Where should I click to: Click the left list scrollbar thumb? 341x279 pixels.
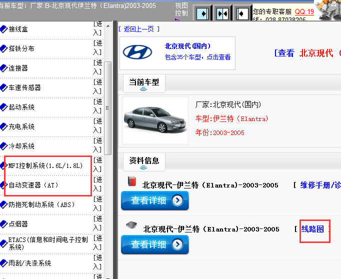tap(107, 108)
